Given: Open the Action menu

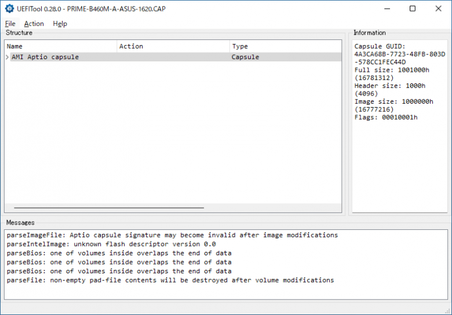Looking at the screenshot, I should pyautogui.click(x=34, y=24).
